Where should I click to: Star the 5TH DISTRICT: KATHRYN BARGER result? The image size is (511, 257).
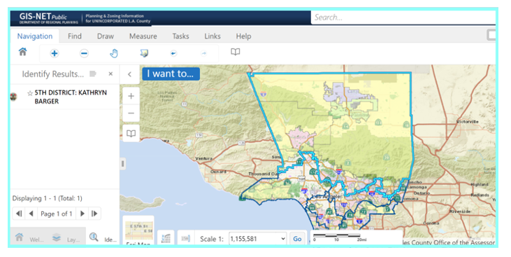click(x=30, y=93)
